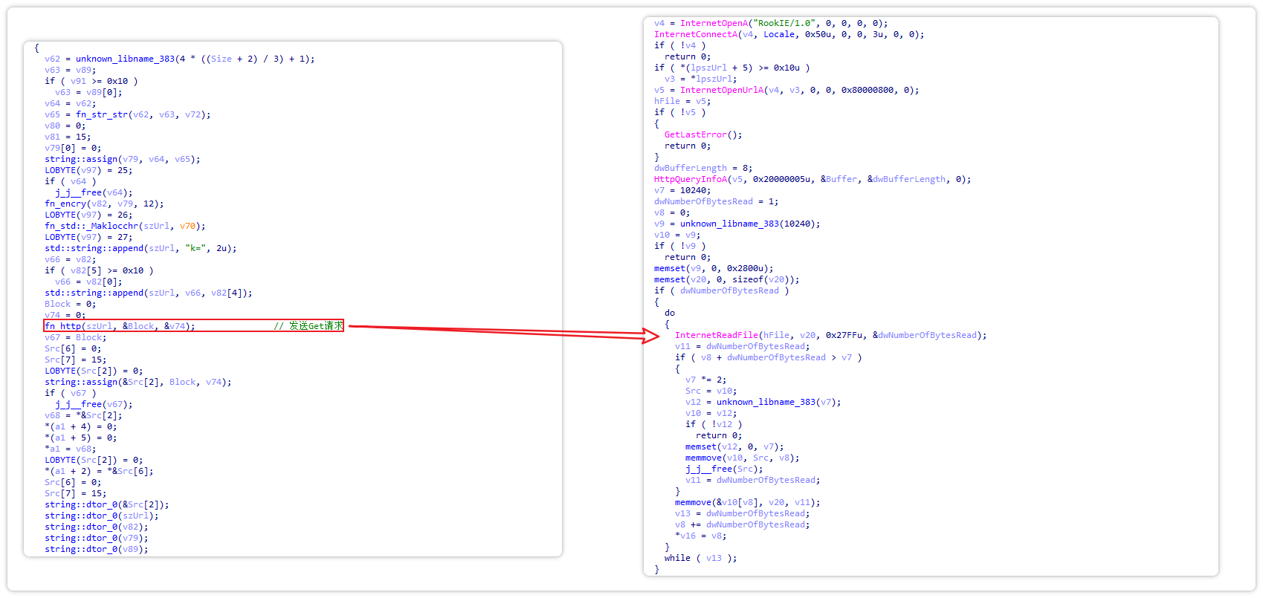Click the '*v16 = v8;' assignment
Viewport: 1263px width, 598px height.
coord(701,536)
